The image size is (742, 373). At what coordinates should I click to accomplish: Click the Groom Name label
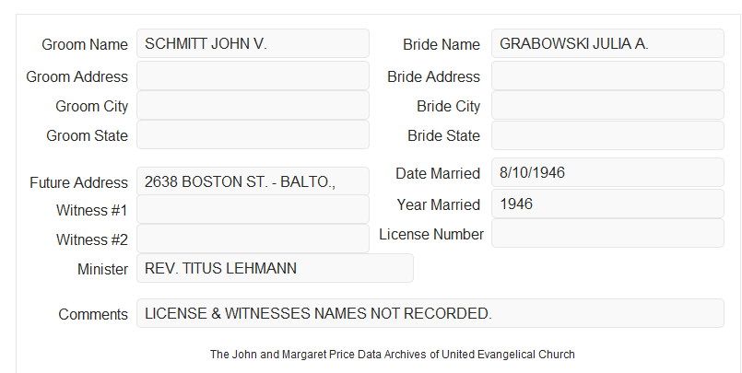coord(85,44)
